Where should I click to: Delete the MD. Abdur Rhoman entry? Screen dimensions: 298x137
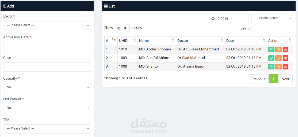pyautogui.click(x=285, y=50)
